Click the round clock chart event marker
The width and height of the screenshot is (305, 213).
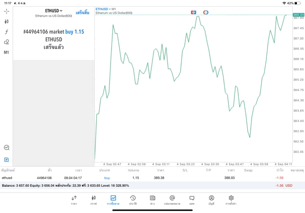point(206,12)
